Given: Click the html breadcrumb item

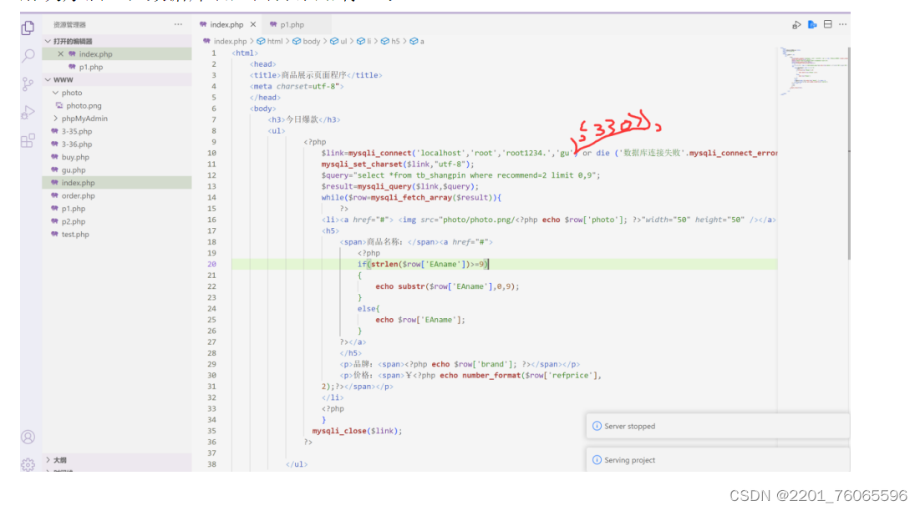Looking at the screenshot, I should coord(270,41).
